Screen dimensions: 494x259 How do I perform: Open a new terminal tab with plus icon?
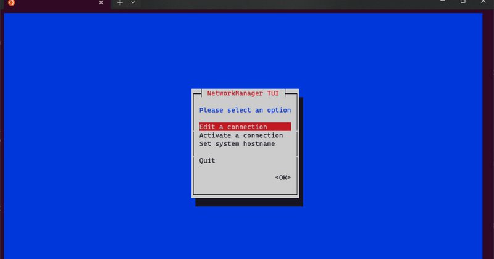point(120,2)
